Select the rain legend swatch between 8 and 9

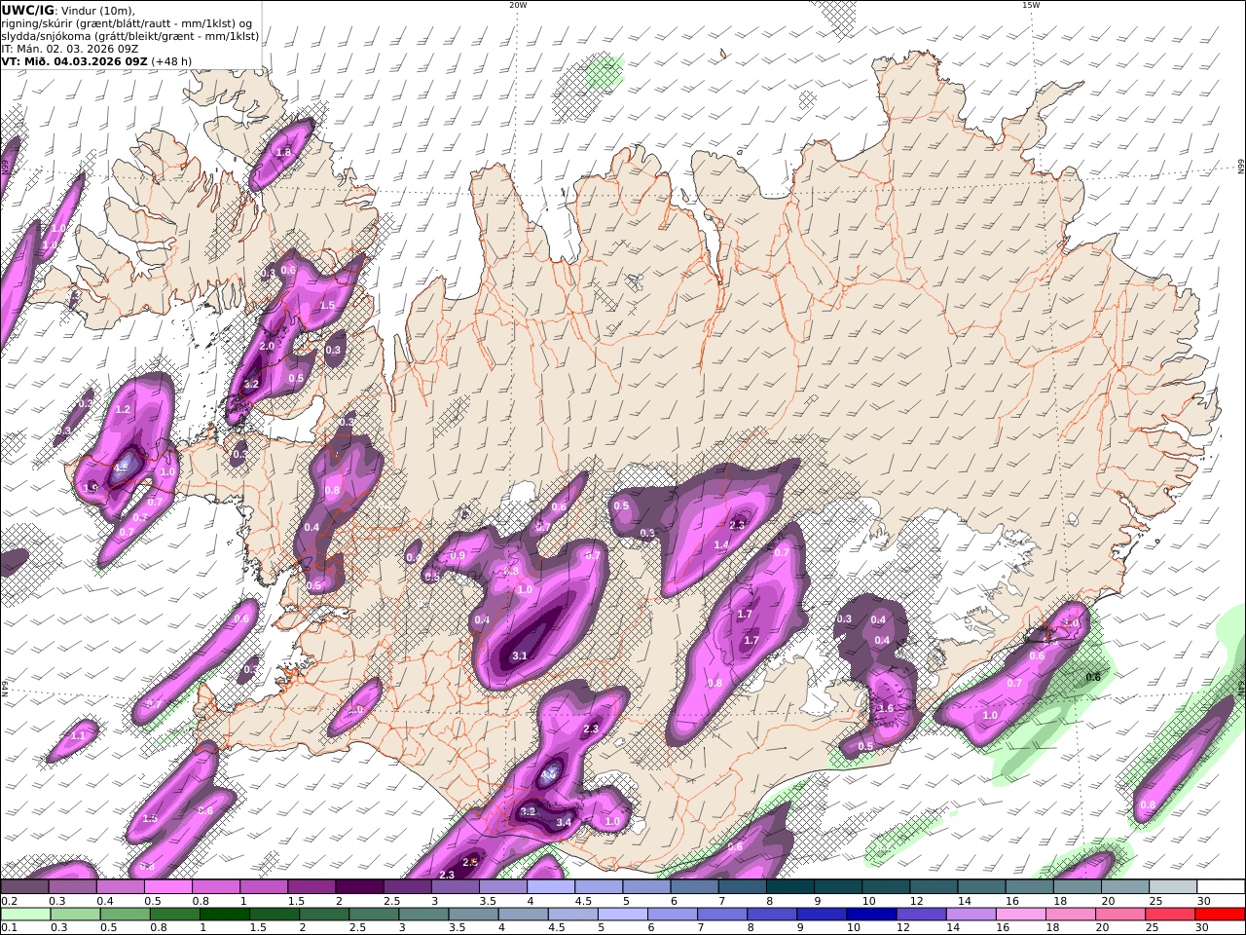[772, 915]
